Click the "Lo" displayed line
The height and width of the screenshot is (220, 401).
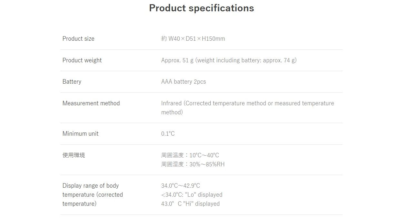pos(192,195)
